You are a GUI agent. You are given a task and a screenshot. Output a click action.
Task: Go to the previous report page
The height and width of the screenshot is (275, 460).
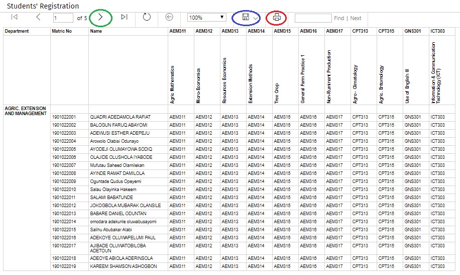(x=38, y=17)
